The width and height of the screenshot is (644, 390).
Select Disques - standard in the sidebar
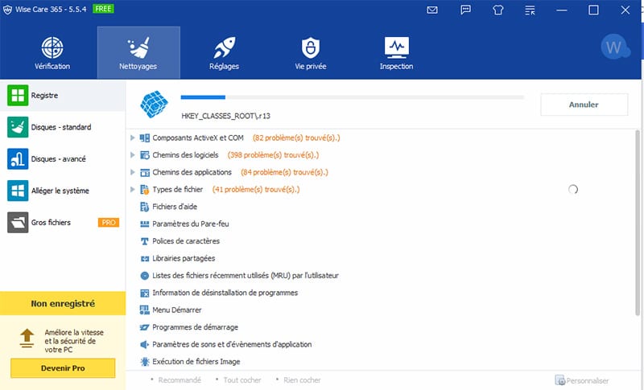(x=63, y=127)
